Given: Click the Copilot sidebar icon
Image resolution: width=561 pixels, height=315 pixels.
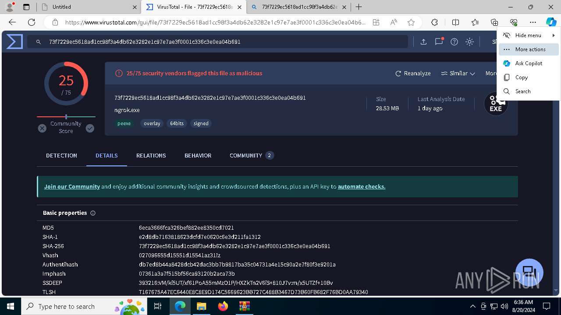Looking at the screenshot, I should coord(551,22).
